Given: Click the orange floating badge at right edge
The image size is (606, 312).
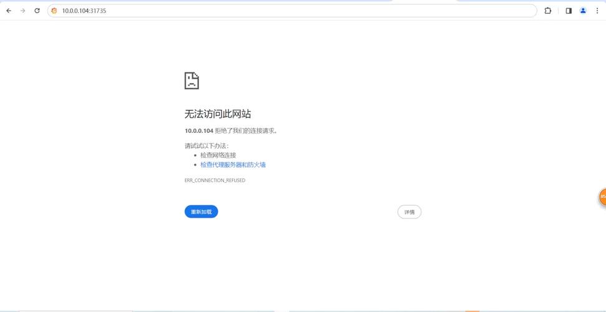Looking at the screenshot, I should tap(602, 197).
